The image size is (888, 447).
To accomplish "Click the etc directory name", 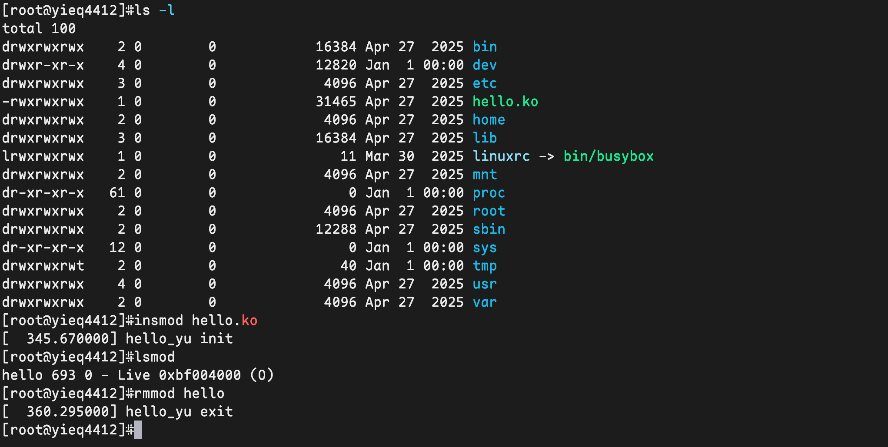I will pos(485,83).
